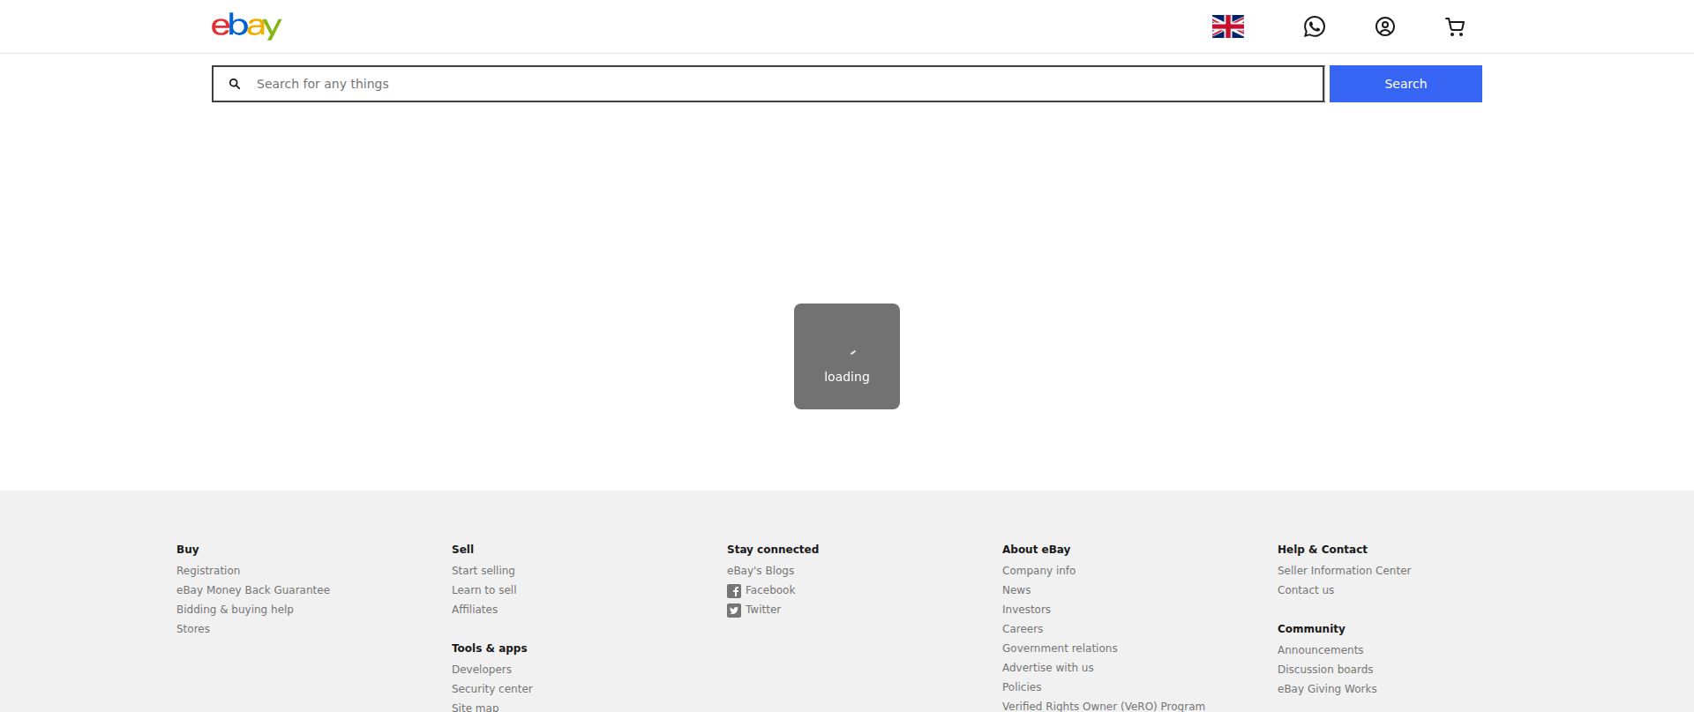Open the Seller Information Center link
The image size is (1694, 712).
(1345, 571)
